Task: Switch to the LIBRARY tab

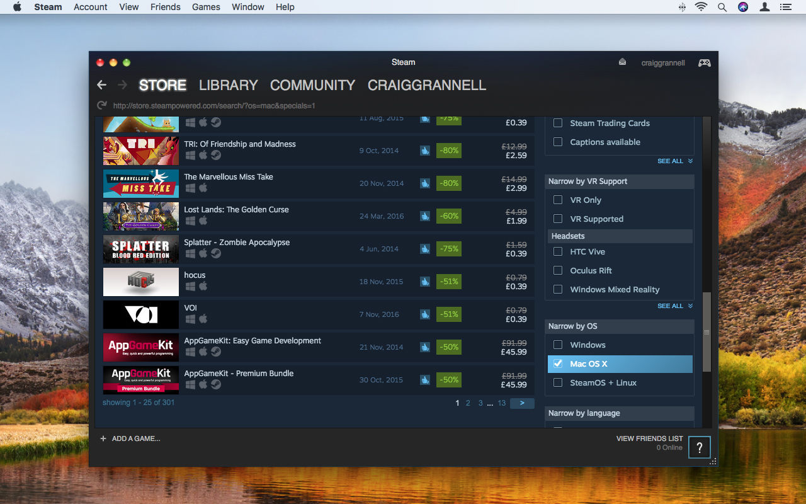Action: (228, 85)
